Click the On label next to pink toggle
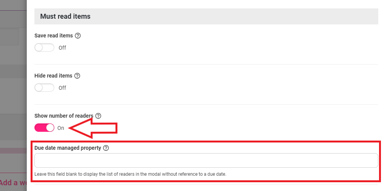Screen dimensions: 384x191 click(x=61, y=128)
